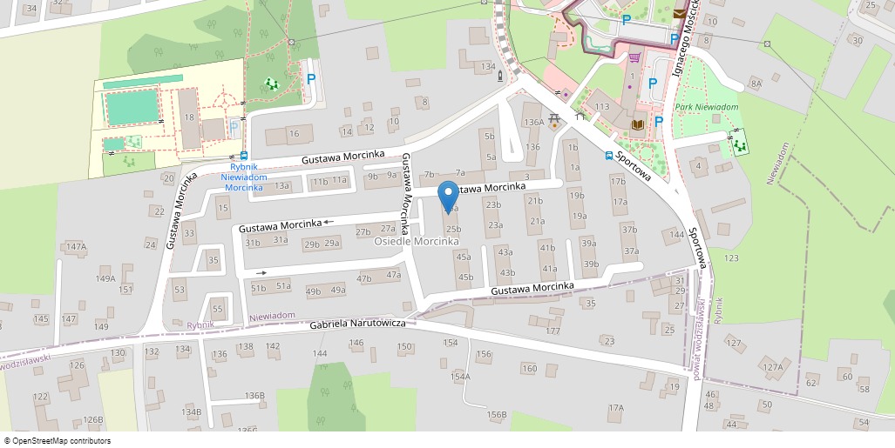Image resolution: width=895 pixels, height=448 pixels.
Task: Select the bus stop icon on Sportowa
Action: 609,155
